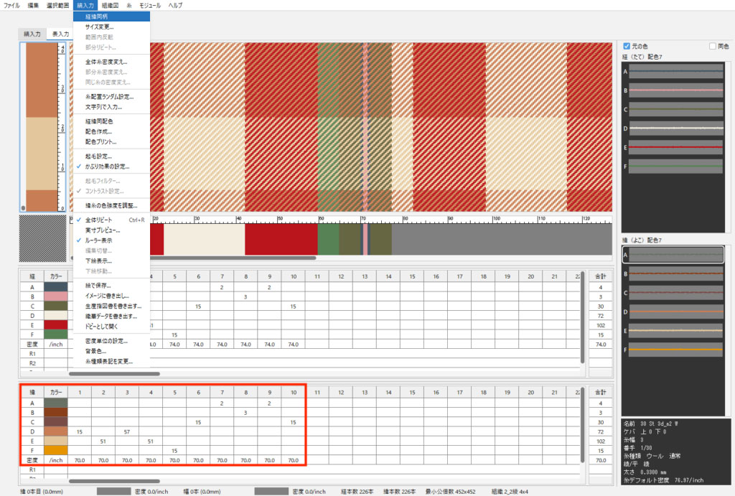This screenshot has height=496, width=735.
Task: Toggle 全体リピート menu option
Action: click(x=104, y=220)
